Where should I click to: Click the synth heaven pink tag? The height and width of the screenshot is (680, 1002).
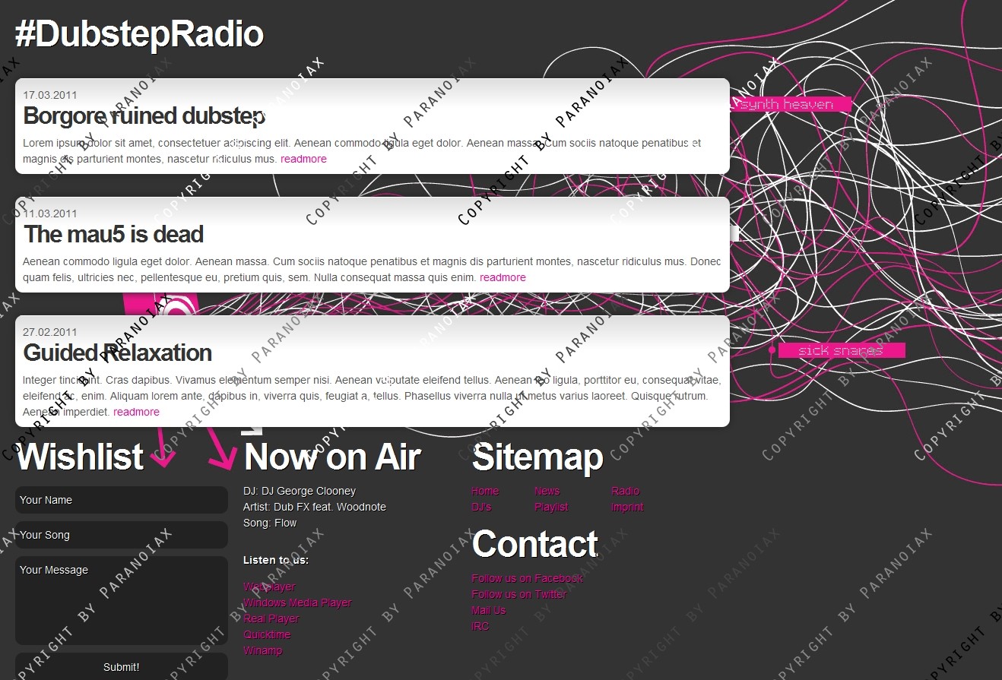pos(787,105)
